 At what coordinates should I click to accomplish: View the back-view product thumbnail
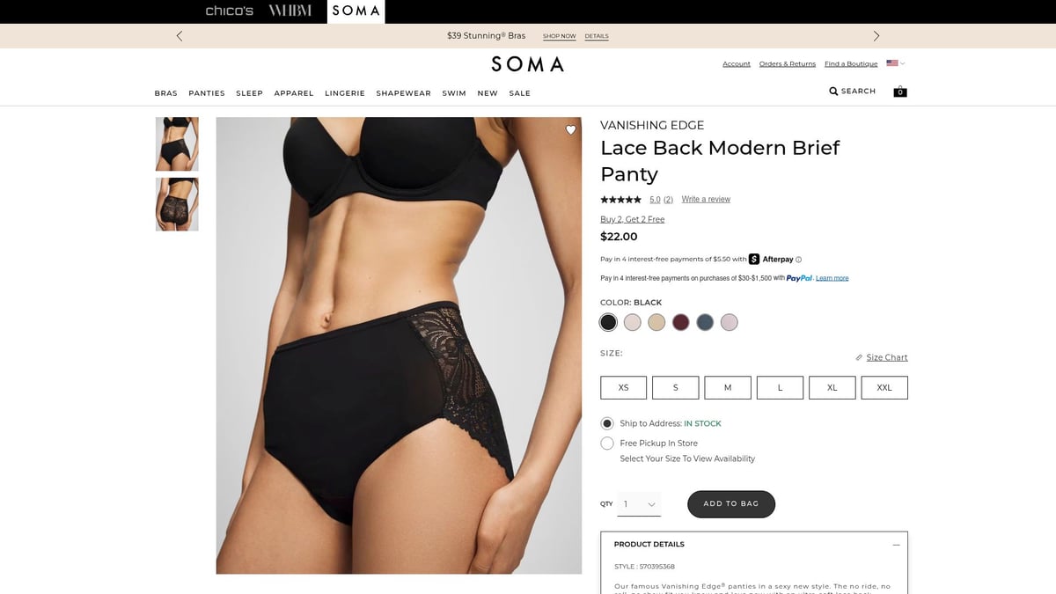point(177,204)
